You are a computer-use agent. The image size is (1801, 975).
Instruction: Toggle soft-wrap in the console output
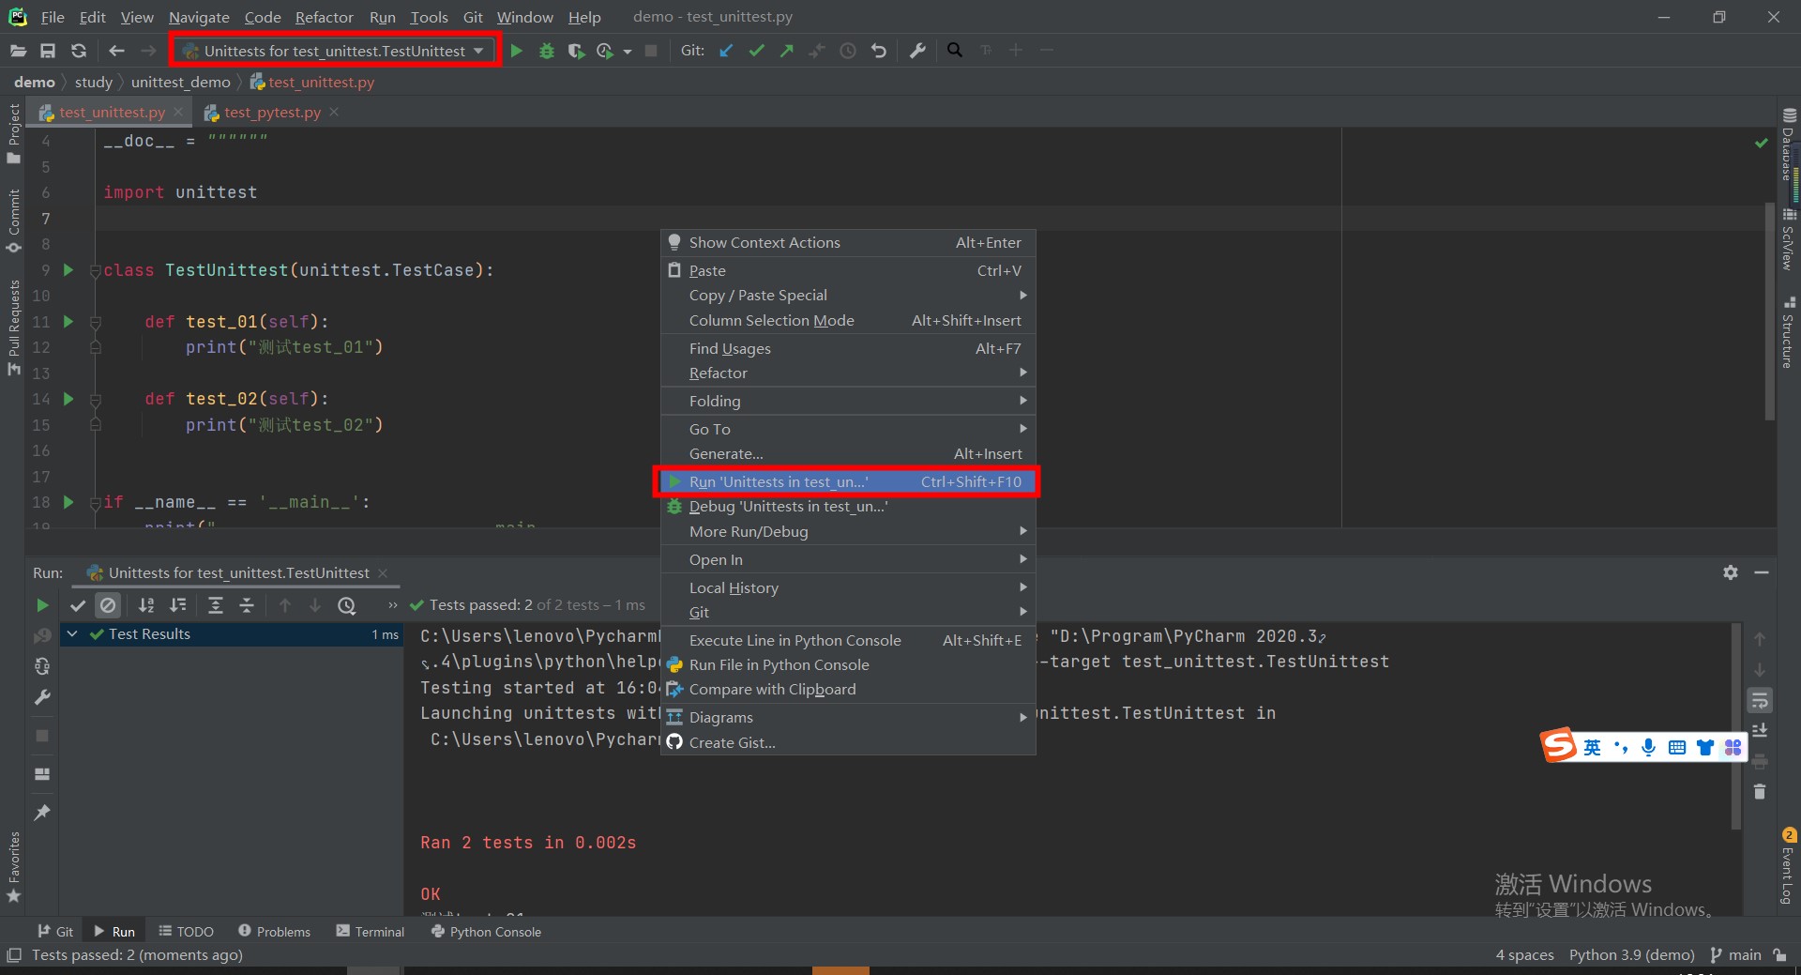[1760, 700]
